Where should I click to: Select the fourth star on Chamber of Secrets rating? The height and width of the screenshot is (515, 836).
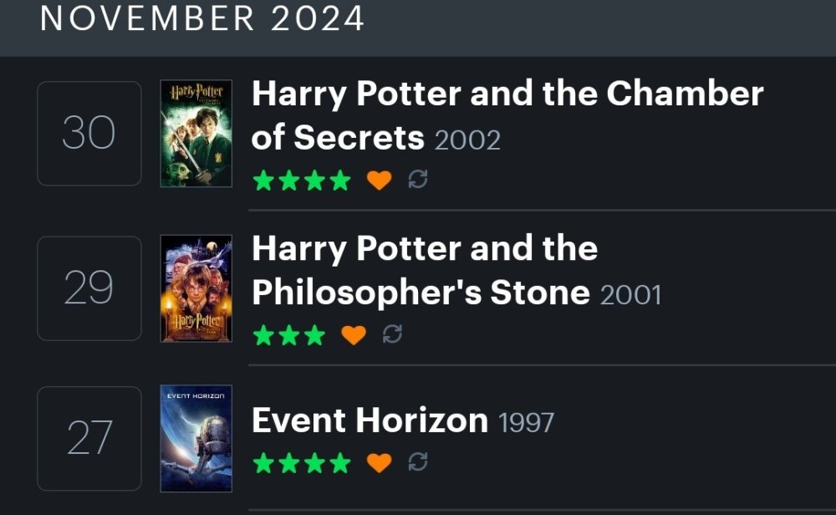[x=339, y=179]
